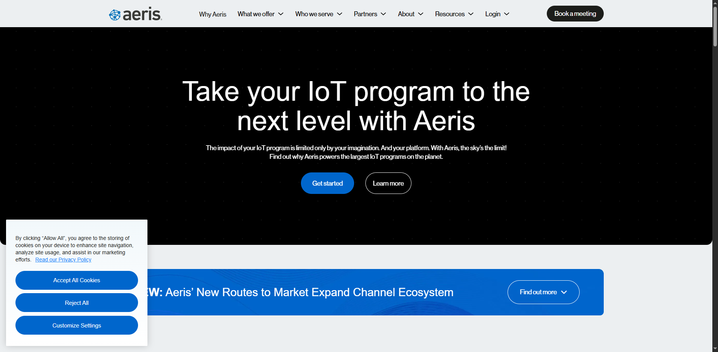Expand the Who we serve chevron
The height and width of the screenshot is (352, 718).
[x=339, y=14]
